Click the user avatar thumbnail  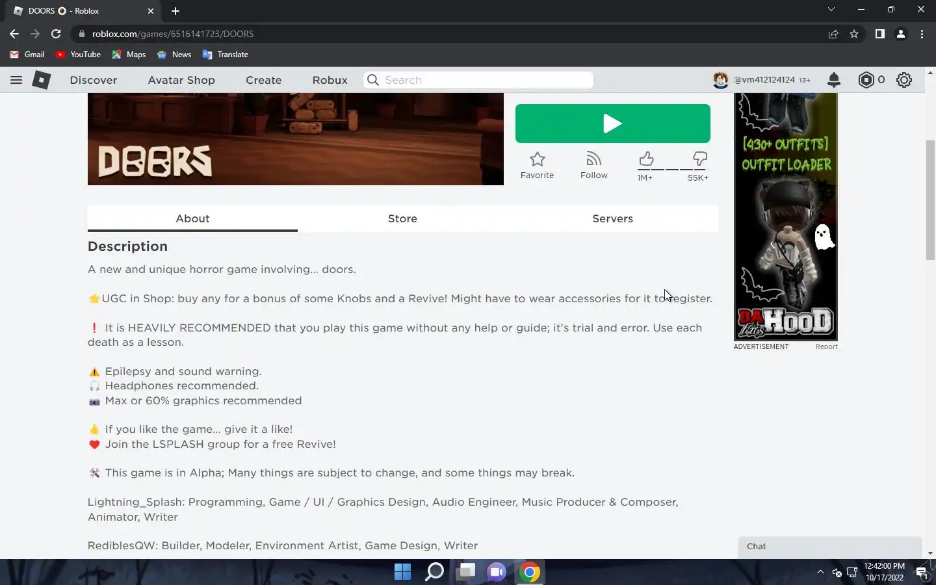(x=720, y=80)
